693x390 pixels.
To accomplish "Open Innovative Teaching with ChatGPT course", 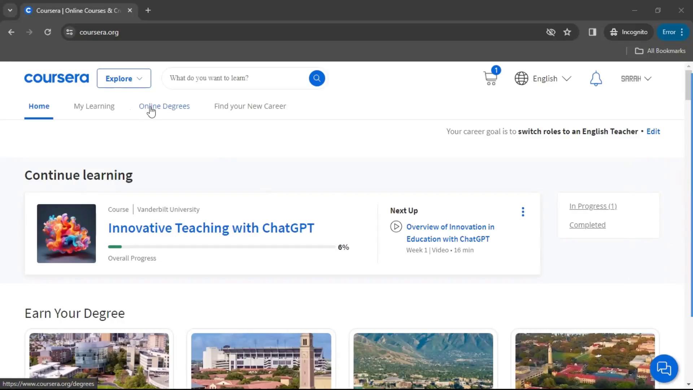I will pyautogui.click(x=211, y=227).
